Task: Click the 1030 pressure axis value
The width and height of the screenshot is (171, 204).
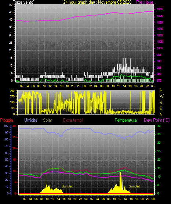Action: click(x=160, y=9)
